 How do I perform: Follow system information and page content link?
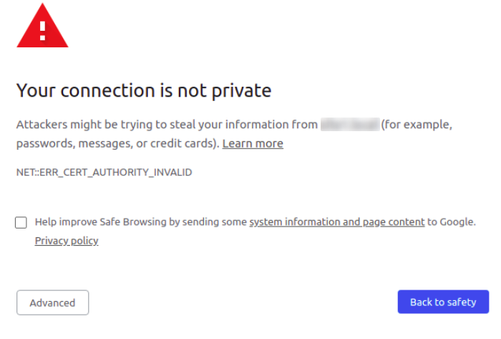337,222
